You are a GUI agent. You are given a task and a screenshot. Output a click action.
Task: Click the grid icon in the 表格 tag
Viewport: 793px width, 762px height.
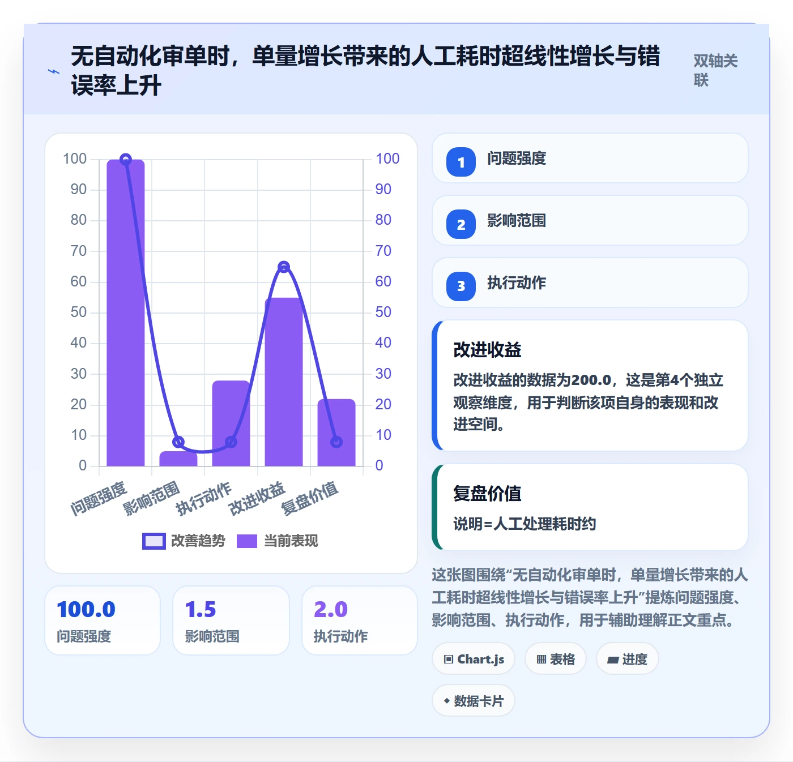click(542, 660)
